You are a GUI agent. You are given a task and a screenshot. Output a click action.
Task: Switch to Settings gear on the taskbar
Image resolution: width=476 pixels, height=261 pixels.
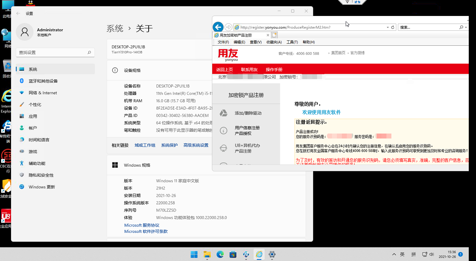click(272, 254)
